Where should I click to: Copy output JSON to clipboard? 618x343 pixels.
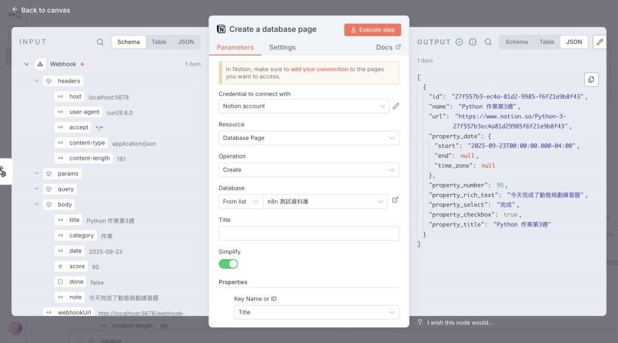(x=591, y=80)
